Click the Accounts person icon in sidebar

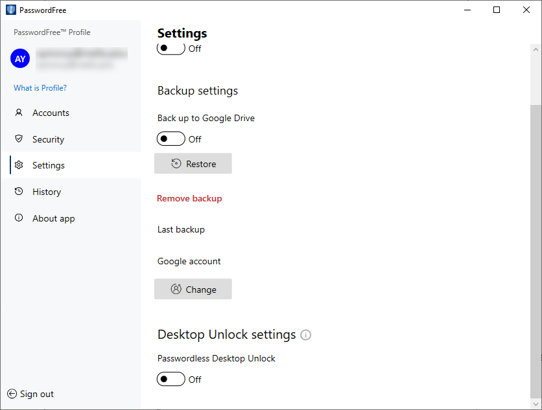pos(19,113)
